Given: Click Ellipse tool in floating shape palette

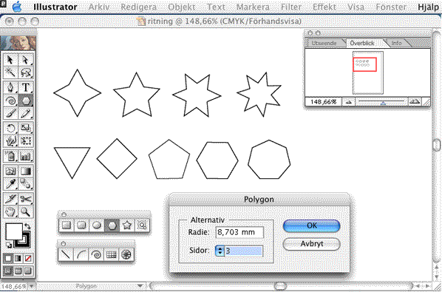Looking at the screenshot, I should (x=97, y=225).
